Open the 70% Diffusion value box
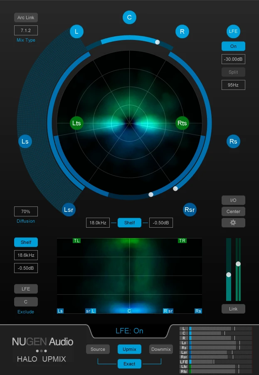 (26, 211)
